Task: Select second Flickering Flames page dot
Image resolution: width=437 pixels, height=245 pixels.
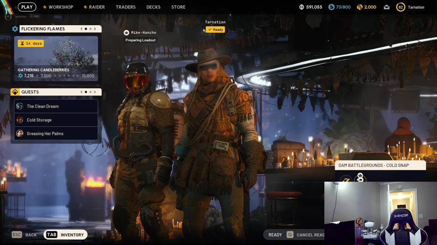Action: (x=90, y=29)
